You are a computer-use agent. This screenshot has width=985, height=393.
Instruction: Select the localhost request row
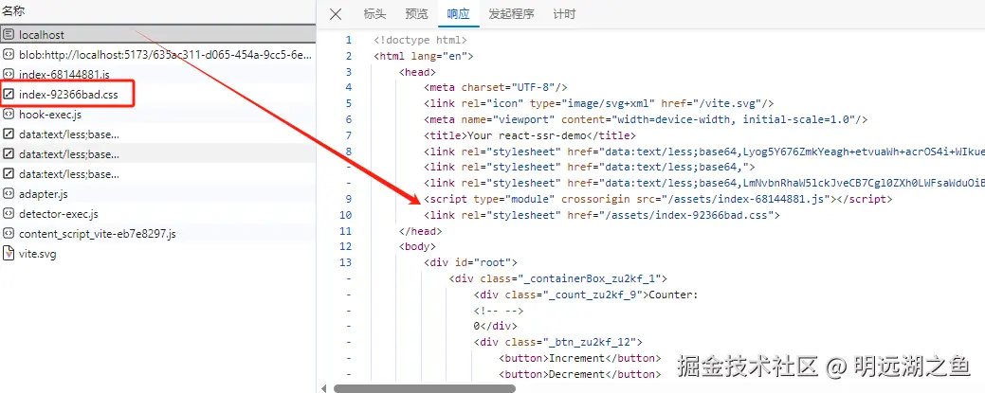click(x=157, y=34)
